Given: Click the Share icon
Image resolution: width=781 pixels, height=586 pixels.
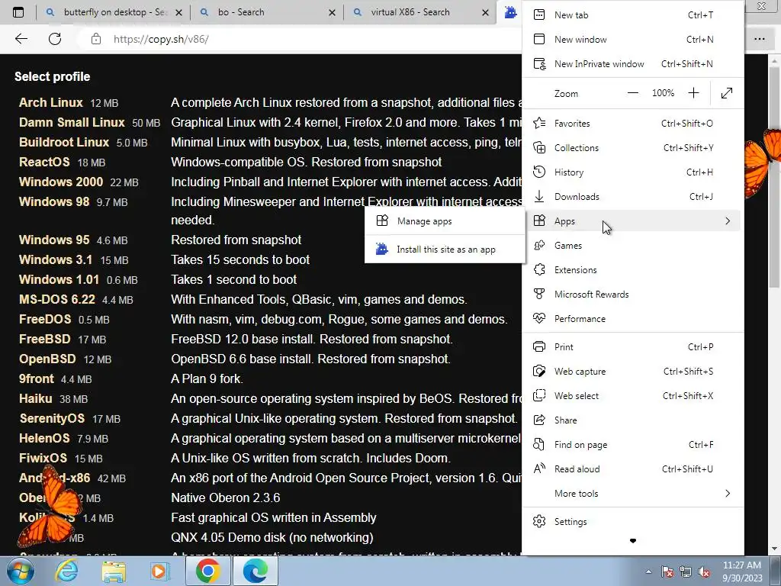Looking at the screenshot, I should coord(539,420).
